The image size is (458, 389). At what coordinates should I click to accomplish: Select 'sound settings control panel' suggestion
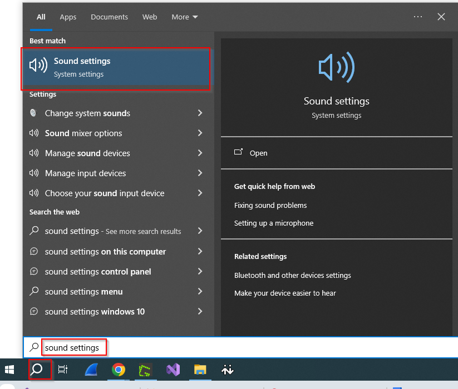pyautogui.click(x=118, y=271)
